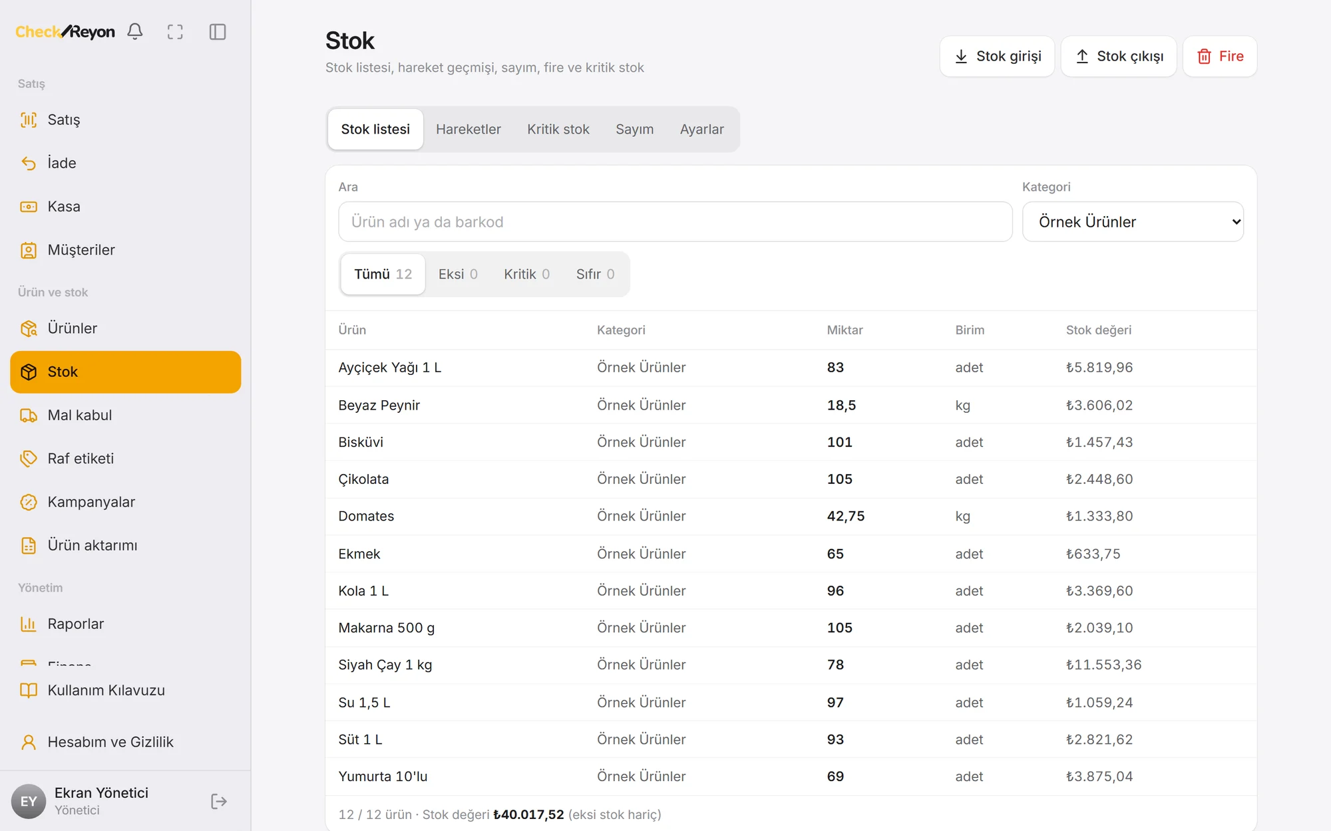1331x831 pixels.
Task: Filter by Kritik stock
Action: (526, 274)
